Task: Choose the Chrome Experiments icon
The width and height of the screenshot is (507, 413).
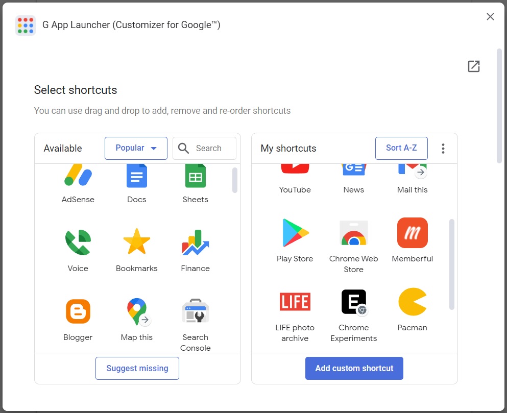Action: tap(353, 302)
